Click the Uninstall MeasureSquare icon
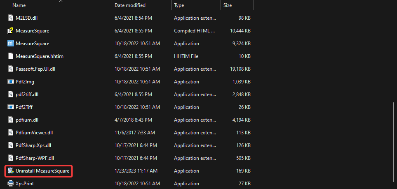Viewport: 397px width, 189px height. tap(11, 171)
